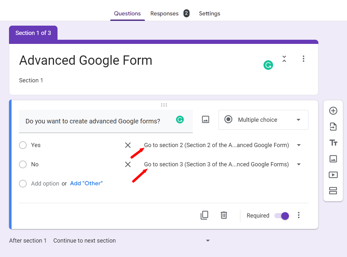Open the Settings tab
Image resolution: width=347 pixels, height=257 pixels.
pyautogui.click(x=209, y=13)
